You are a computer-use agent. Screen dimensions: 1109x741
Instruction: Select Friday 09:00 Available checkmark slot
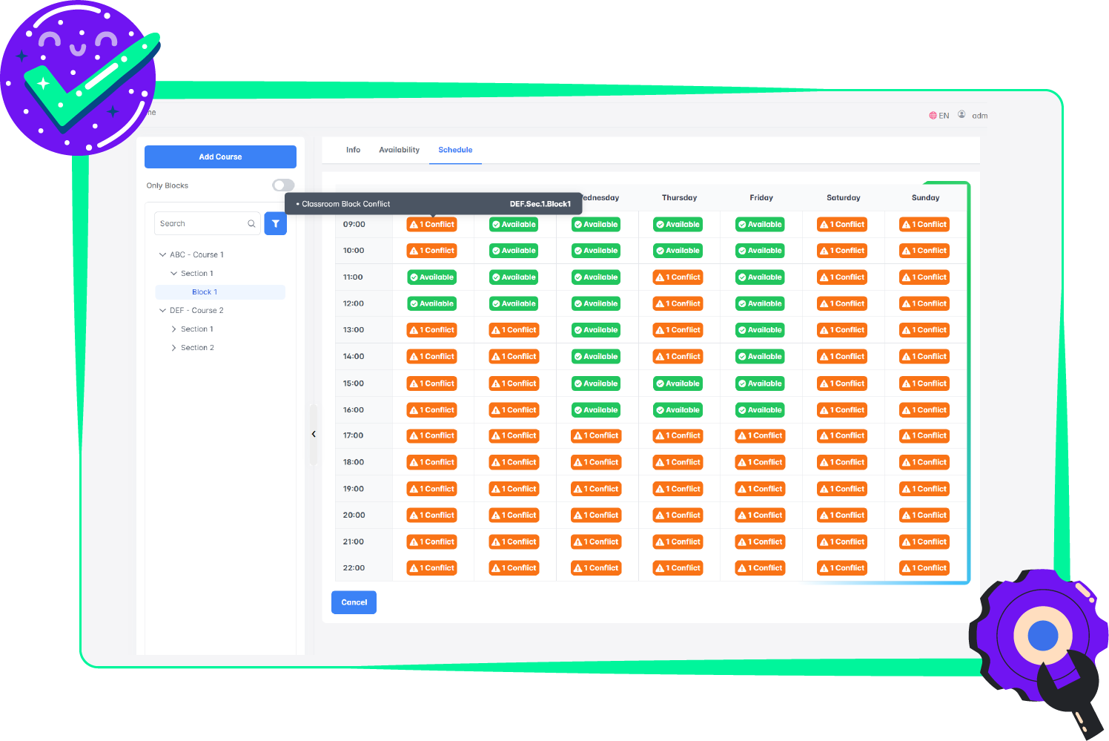pos(760,225)
